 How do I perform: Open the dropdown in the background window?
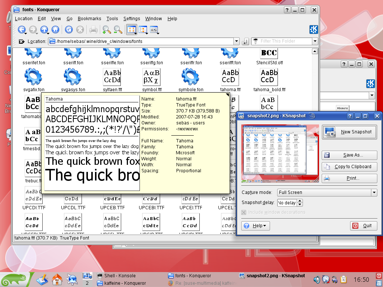(x=372, y=95)
